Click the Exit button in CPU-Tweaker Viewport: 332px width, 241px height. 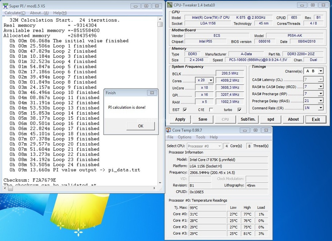pyautogui.click(x=316, y=119)
